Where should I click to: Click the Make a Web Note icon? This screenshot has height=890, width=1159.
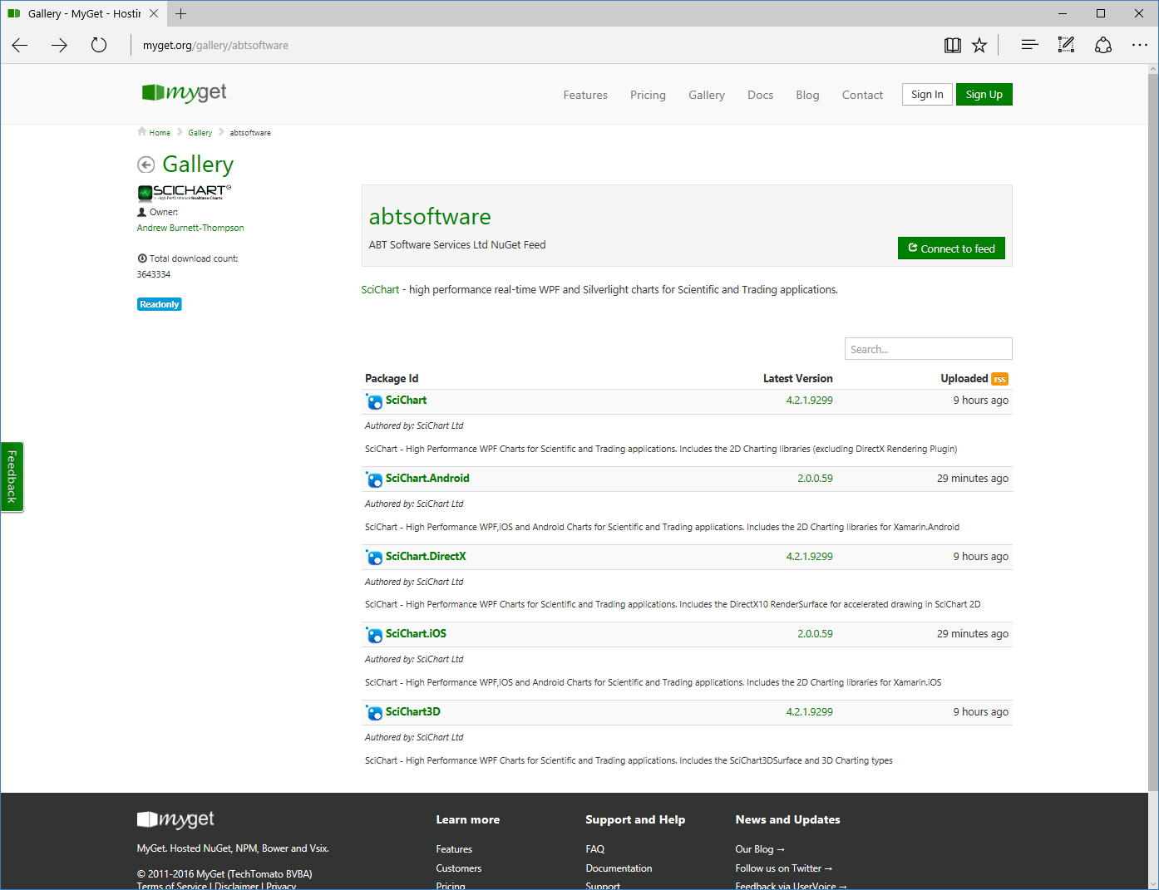(1066, 46)
